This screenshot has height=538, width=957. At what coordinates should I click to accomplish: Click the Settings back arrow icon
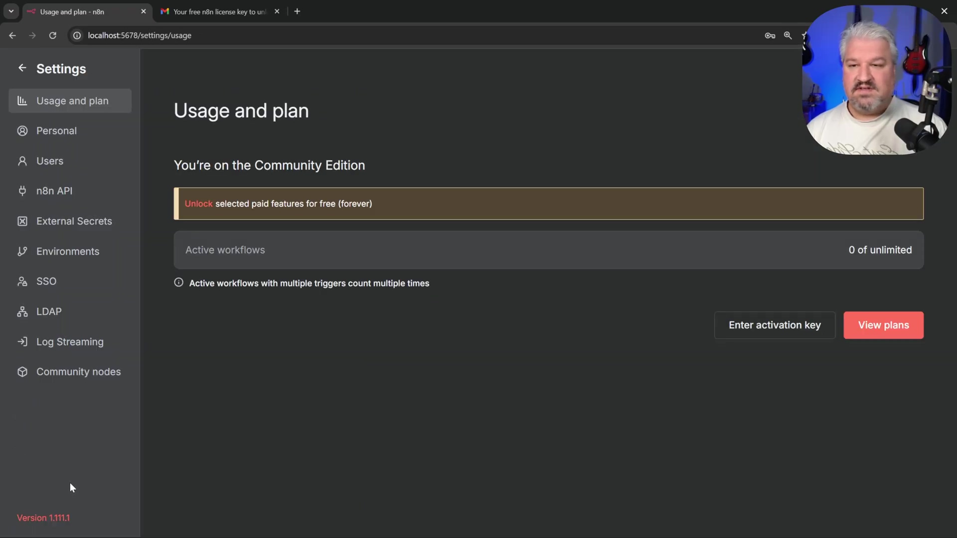[x=22, y=68]
